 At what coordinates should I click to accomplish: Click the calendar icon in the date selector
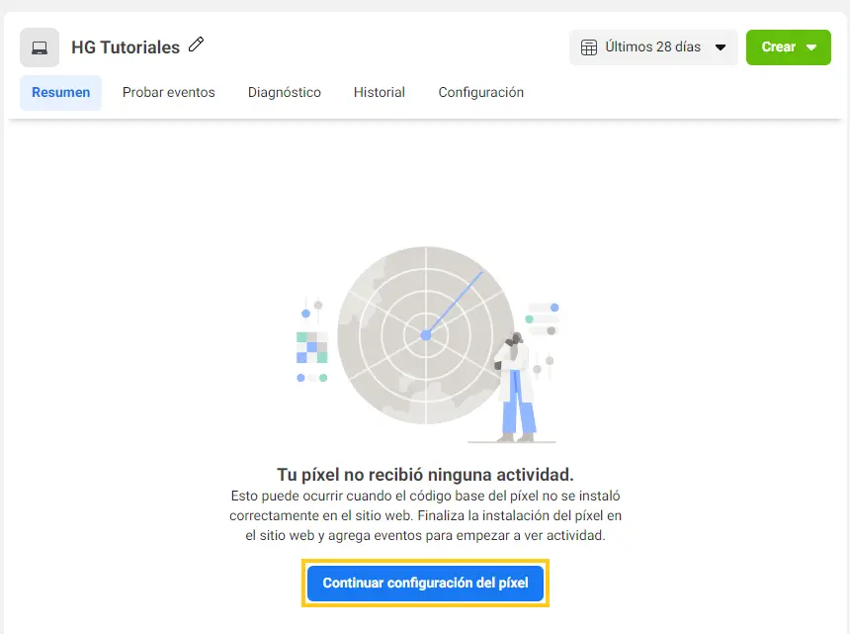click(589, 47)
